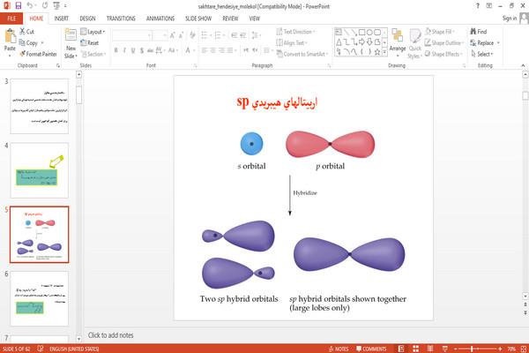
Task: Select slide 6 thumbnail
Action: click(40, 298)
